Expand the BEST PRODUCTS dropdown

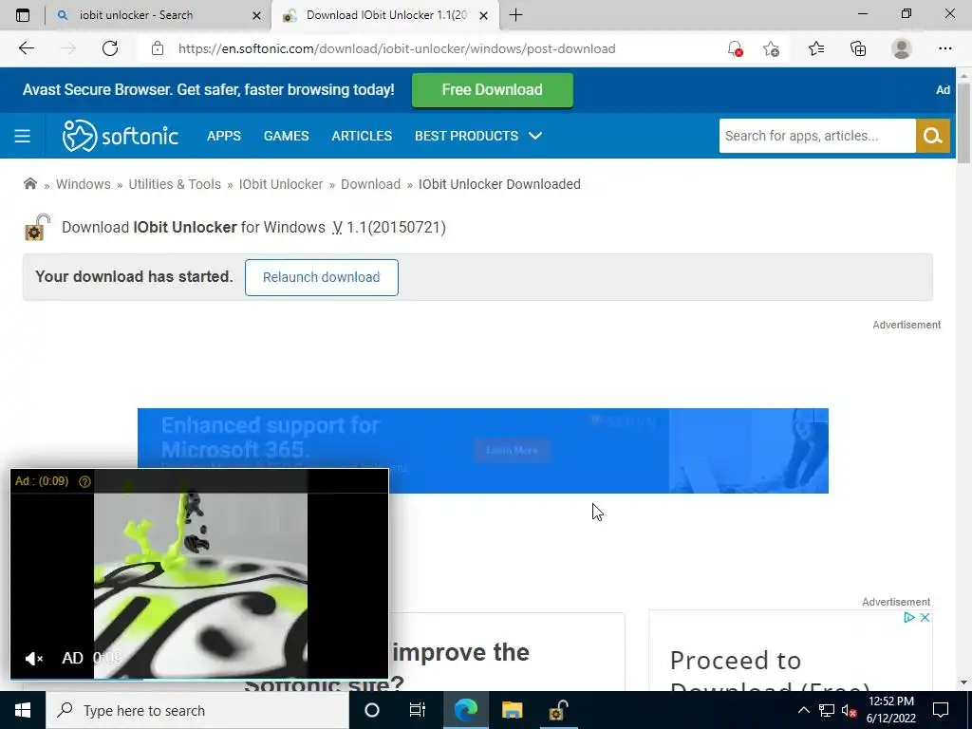click(478, 136)
